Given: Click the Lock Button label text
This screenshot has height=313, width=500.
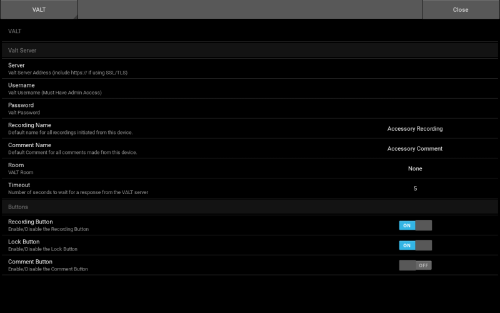Looking at the screenshot, I should coord(24,242).
